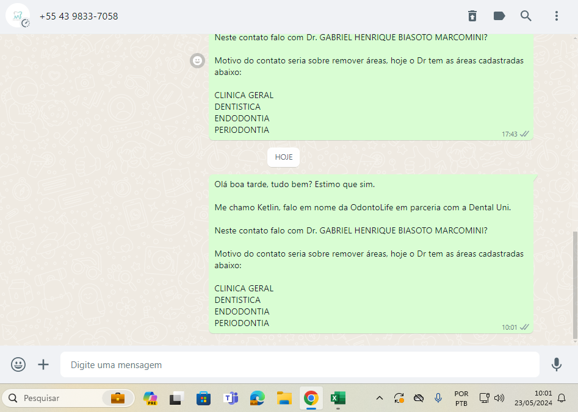Open the contact profile picture
Image resolution: width=578 pixels, height=412 pixels.
coord(17,15)
